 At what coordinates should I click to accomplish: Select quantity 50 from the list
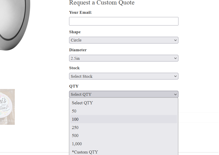pyautogui.click(x=74, y=111)
